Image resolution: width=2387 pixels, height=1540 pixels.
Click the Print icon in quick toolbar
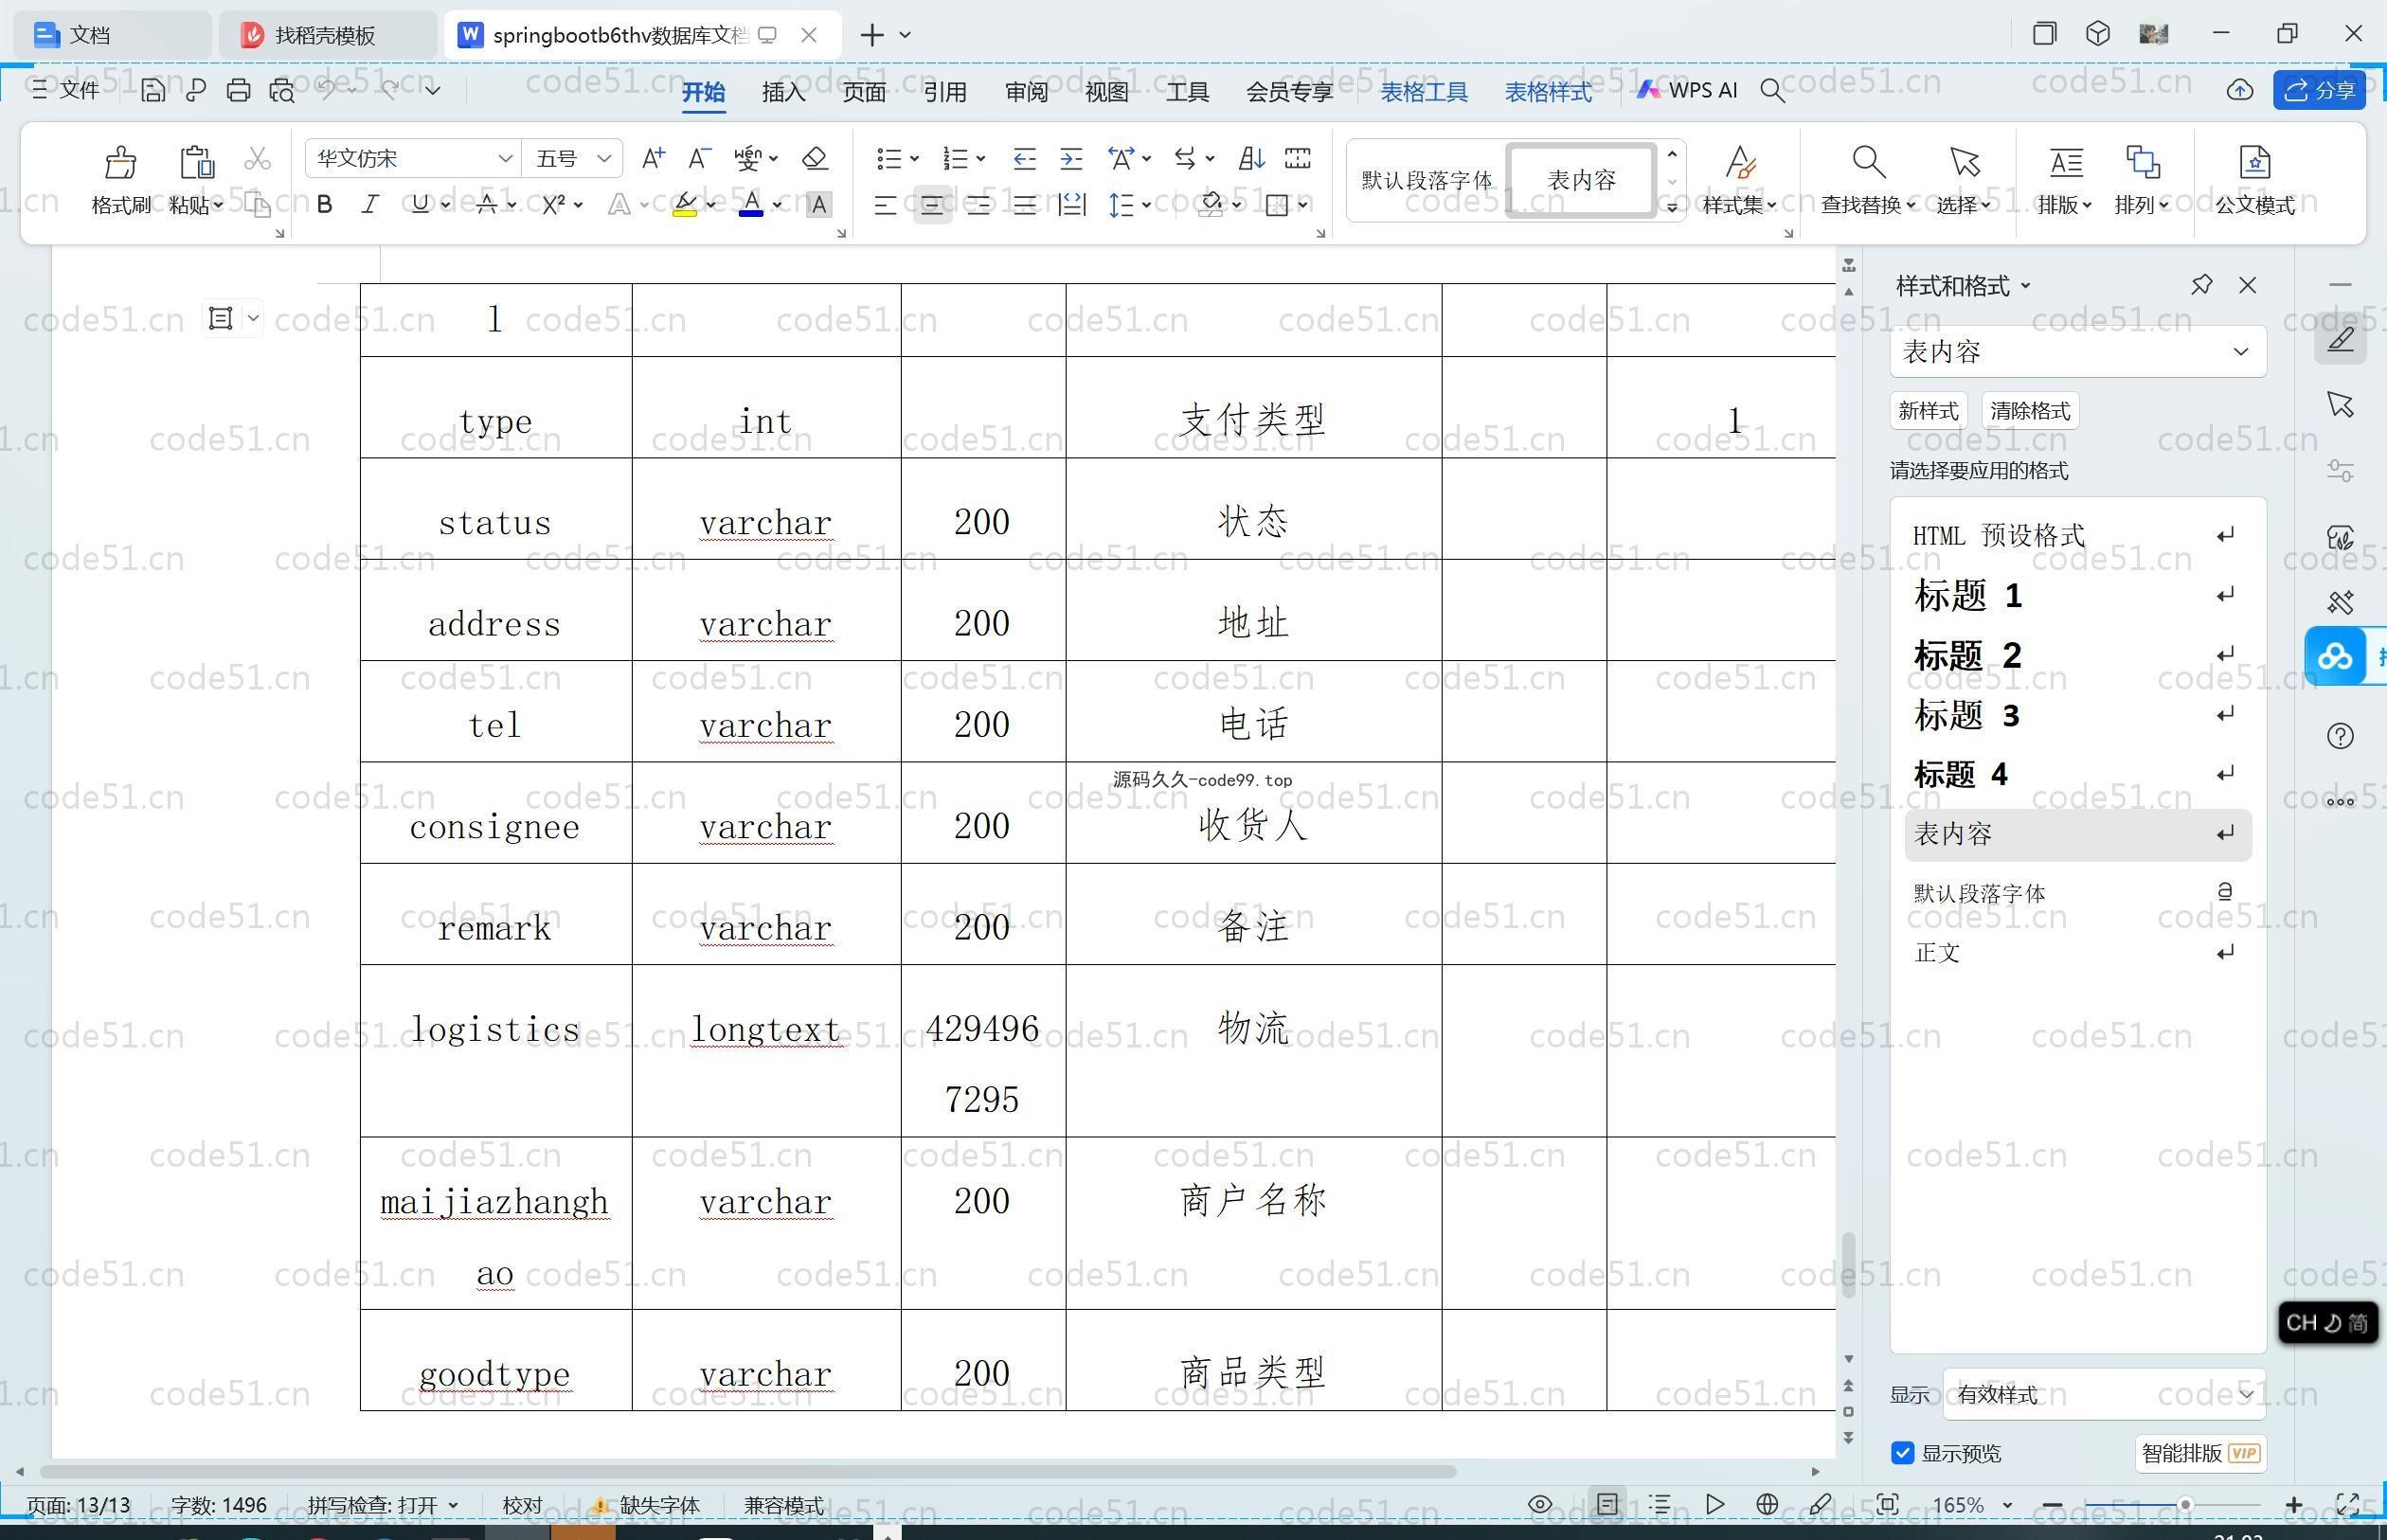pyautogui.click(x=238, y=90)
